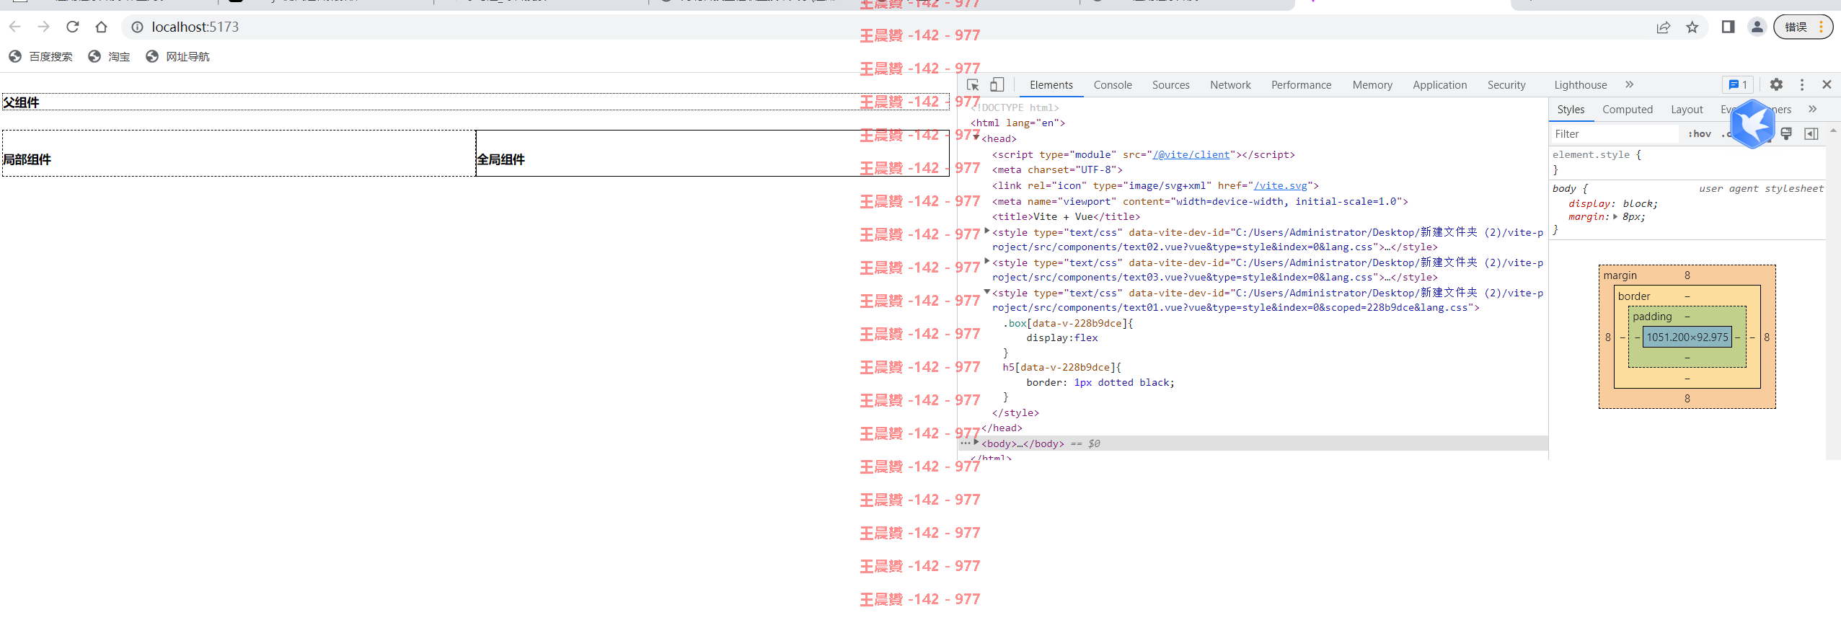The height and width of the screenshot is (623, 1841).
Task: Click the 错误 update button
Action: click(1803, 27)
